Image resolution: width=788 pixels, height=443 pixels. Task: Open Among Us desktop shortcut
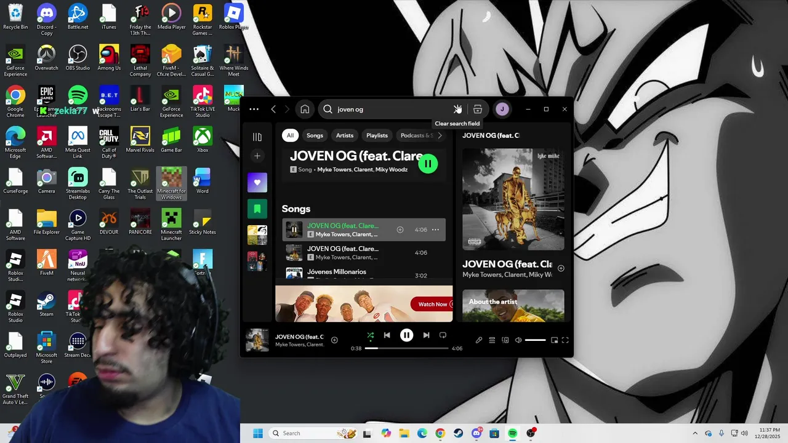tap(109, 58)
